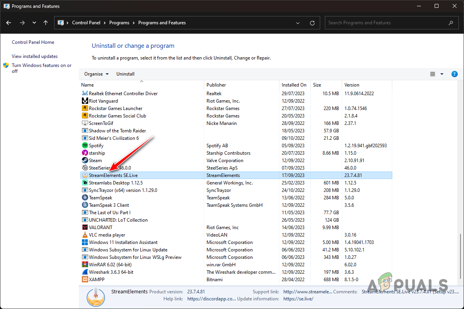Click the Rockstar Games Social Club icon

85,116
